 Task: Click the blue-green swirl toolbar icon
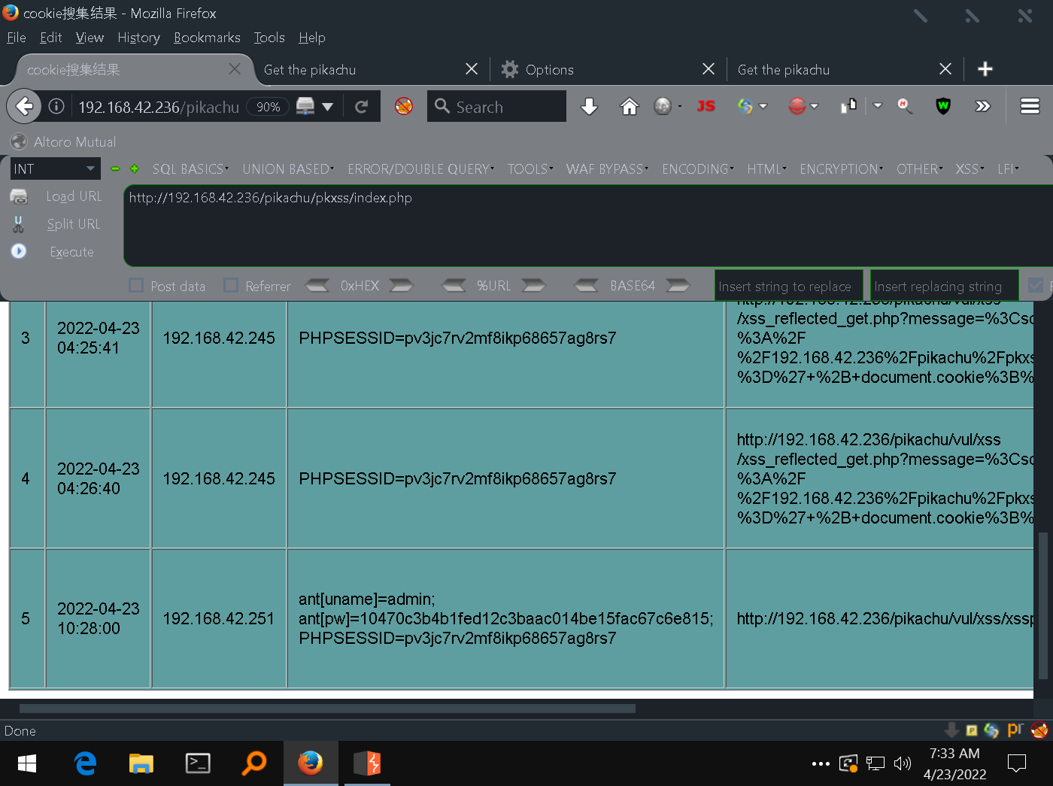pyautogui.click(x=745, y=106)
